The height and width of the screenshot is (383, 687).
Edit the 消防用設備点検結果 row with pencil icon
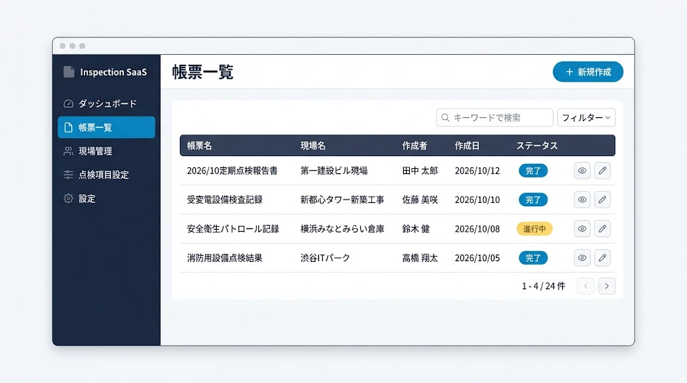pos(602,258)
